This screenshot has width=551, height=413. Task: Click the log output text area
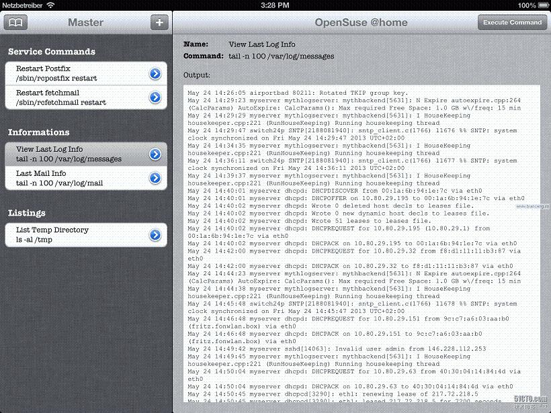pyautogui.click(x=362, y=243)
